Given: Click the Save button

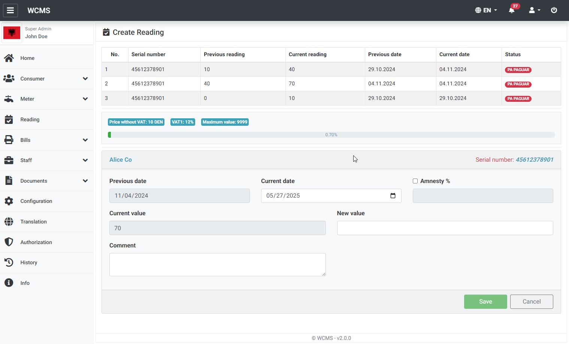Looking at the screenshot, I should [x=485, y=302].
